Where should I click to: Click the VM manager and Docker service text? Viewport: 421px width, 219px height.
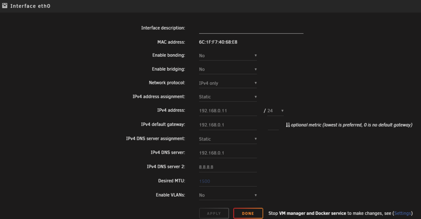[x=312, y=214]
